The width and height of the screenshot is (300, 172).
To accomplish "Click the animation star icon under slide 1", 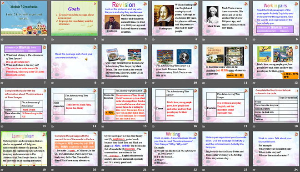I will [x=2, y=40].
